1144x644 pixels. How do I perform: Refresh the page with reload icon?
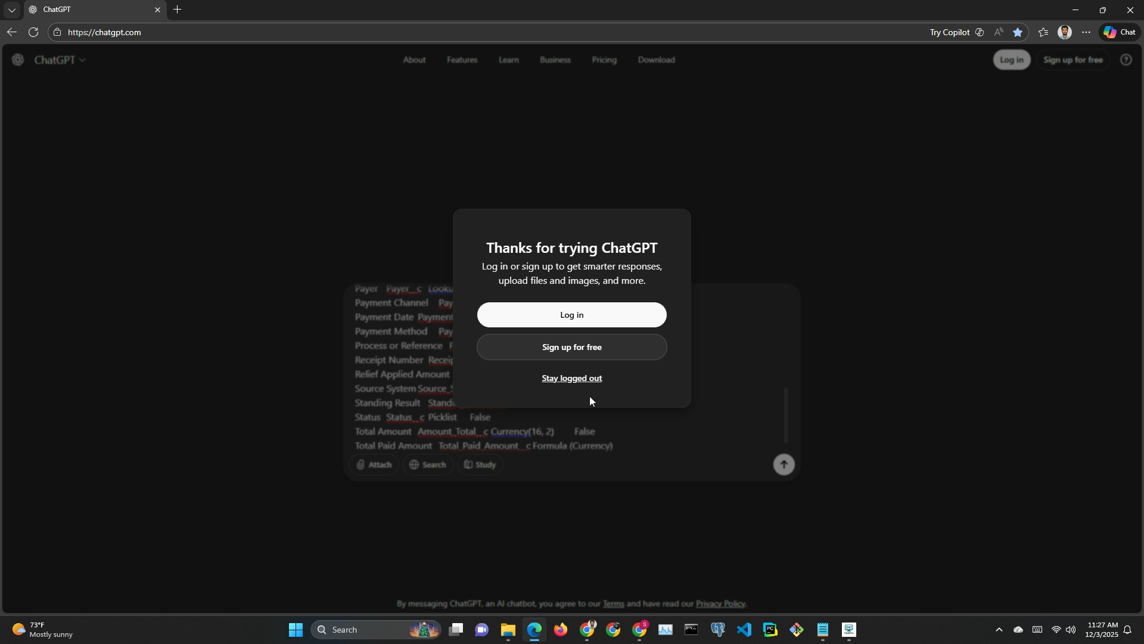33,32
